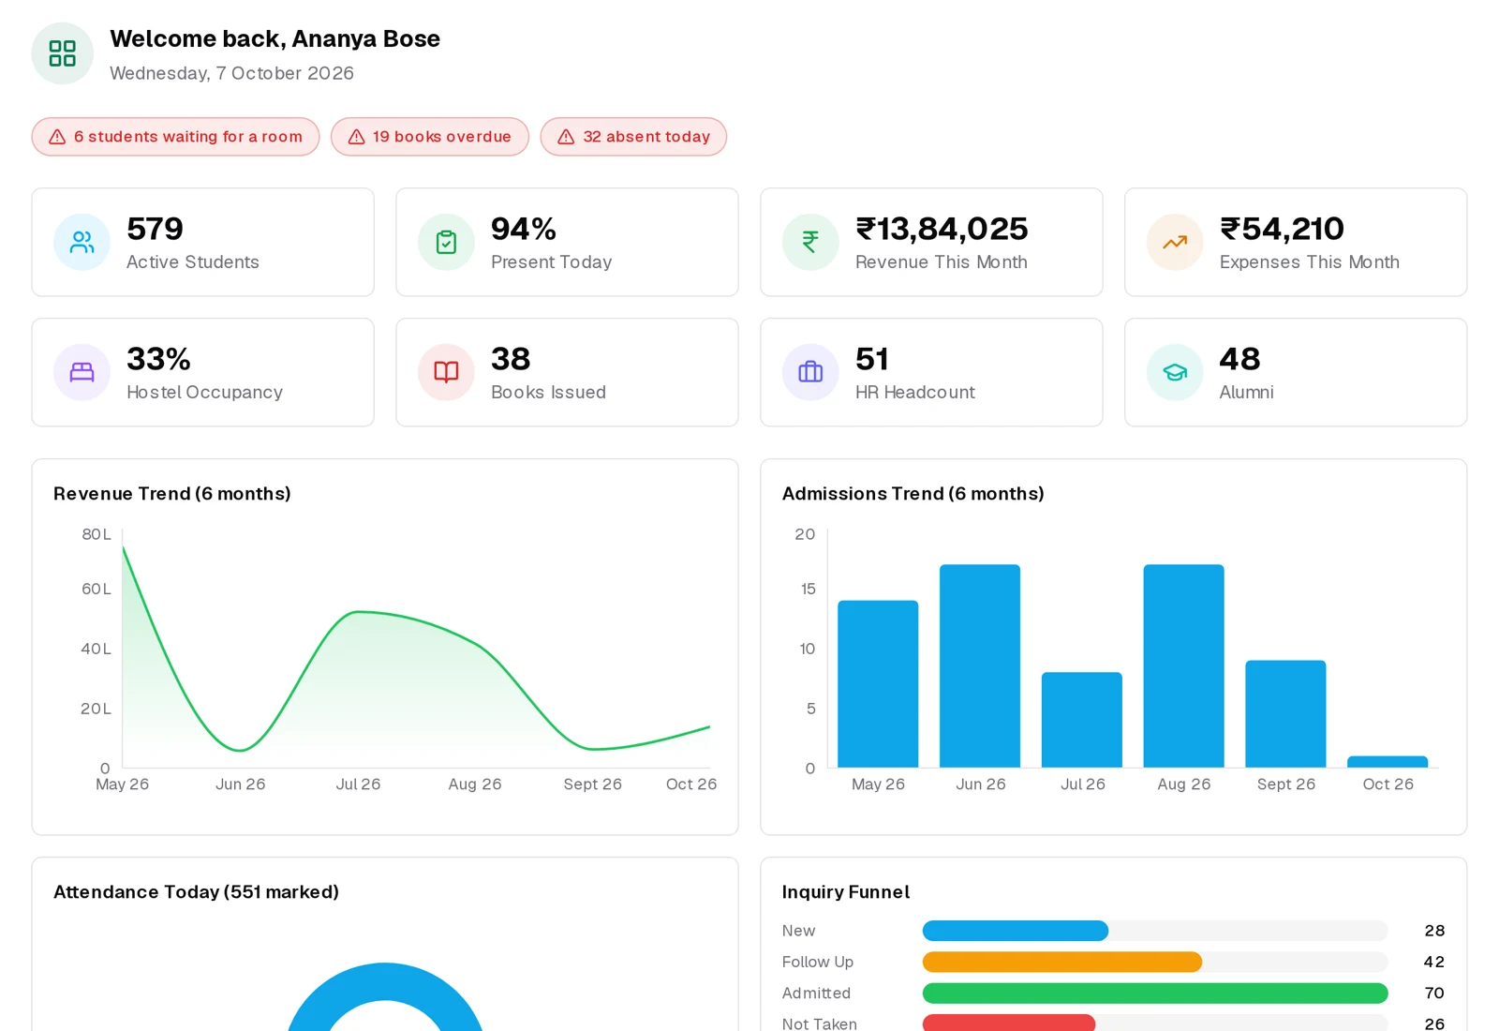Click the 'Admissions Trend (6 months)' heading
The height and width of the screenshot is (1031, 1499).
[913, 494]
